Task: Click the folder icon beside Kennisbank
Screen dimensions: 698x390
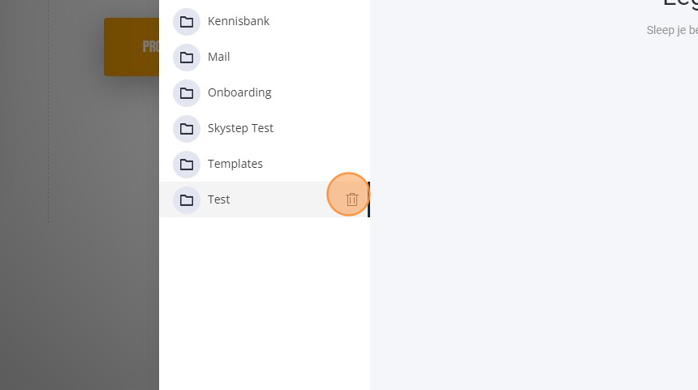Action: 187,21
